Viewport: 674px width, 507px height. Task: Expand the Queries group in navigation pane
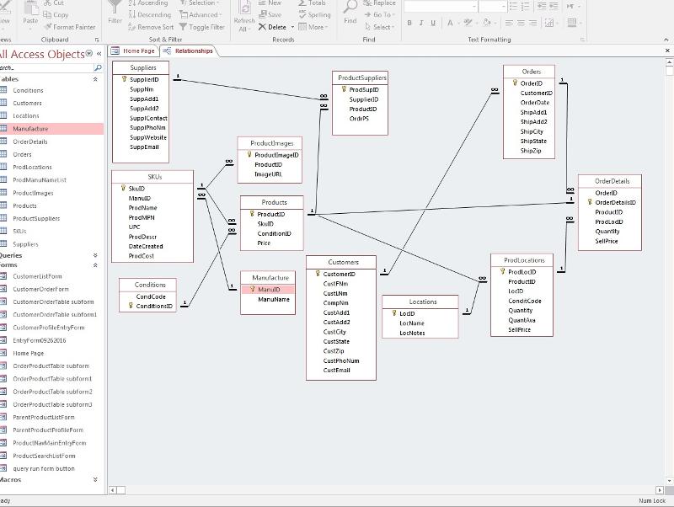(x=95, y=255)
